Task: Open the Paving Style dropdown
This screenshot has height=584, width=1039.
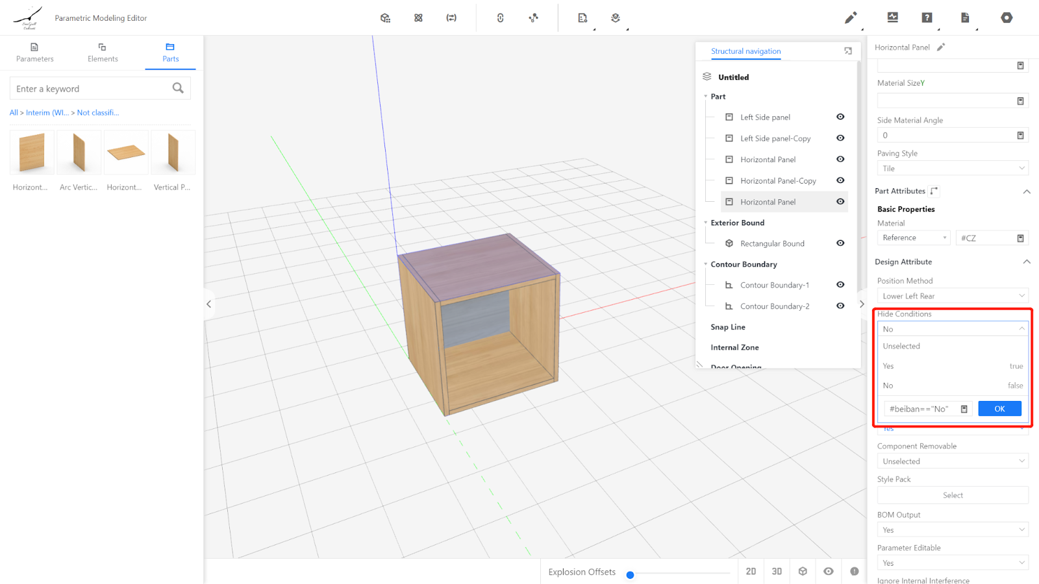Action: [x=952, y=169]
